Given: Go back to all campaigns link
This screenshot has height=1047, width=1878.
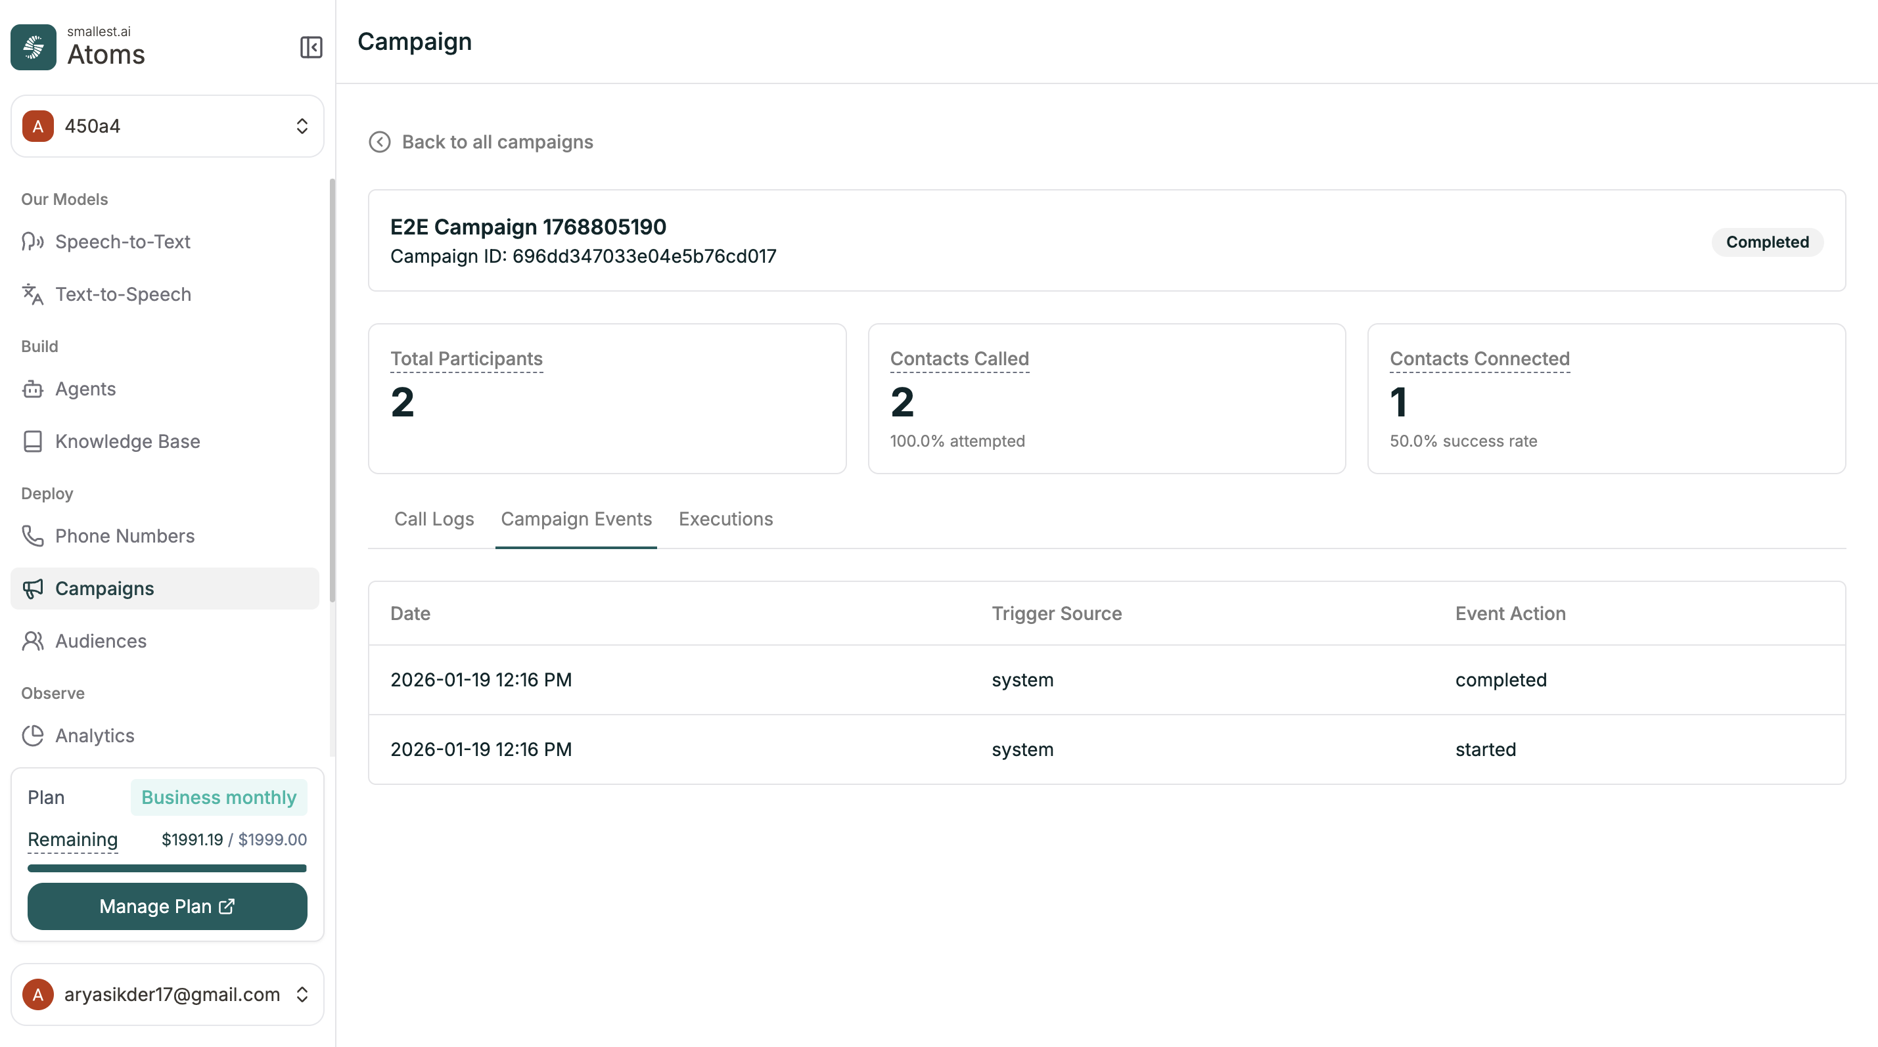Looking at the screenshot, I should [497, 142].
